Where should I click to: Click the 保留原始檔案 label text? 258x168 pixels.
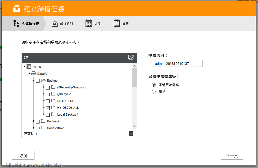pyautogui.click(x=169, y=85)
